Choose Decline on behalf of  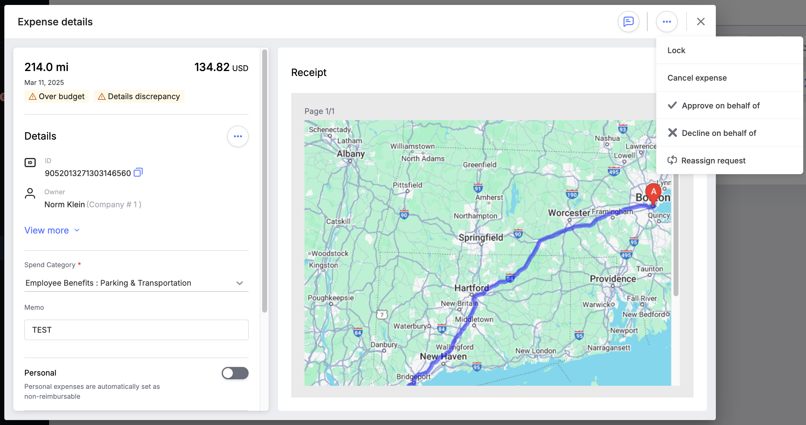tap(718, 133)
